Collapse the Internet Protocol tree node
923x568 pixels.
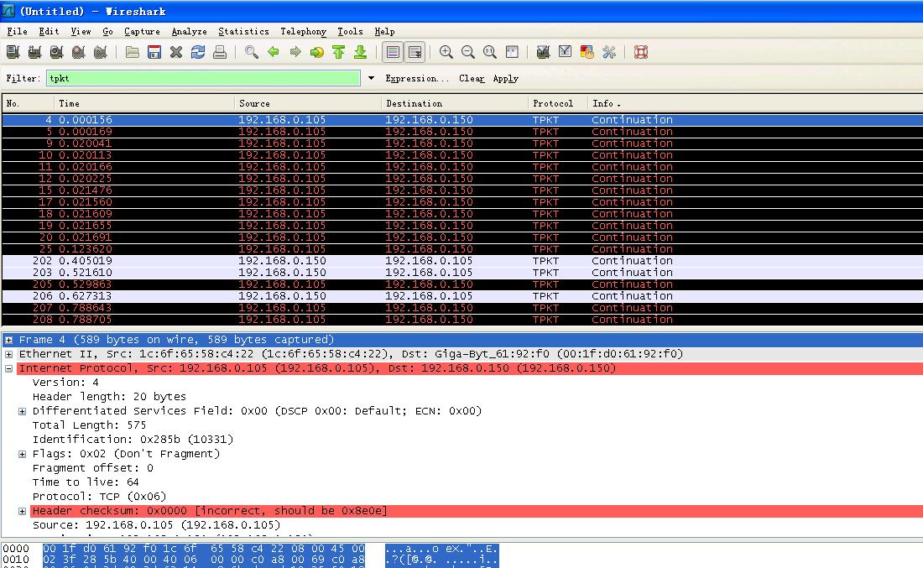pyautogui.click(x=9, y=368)
